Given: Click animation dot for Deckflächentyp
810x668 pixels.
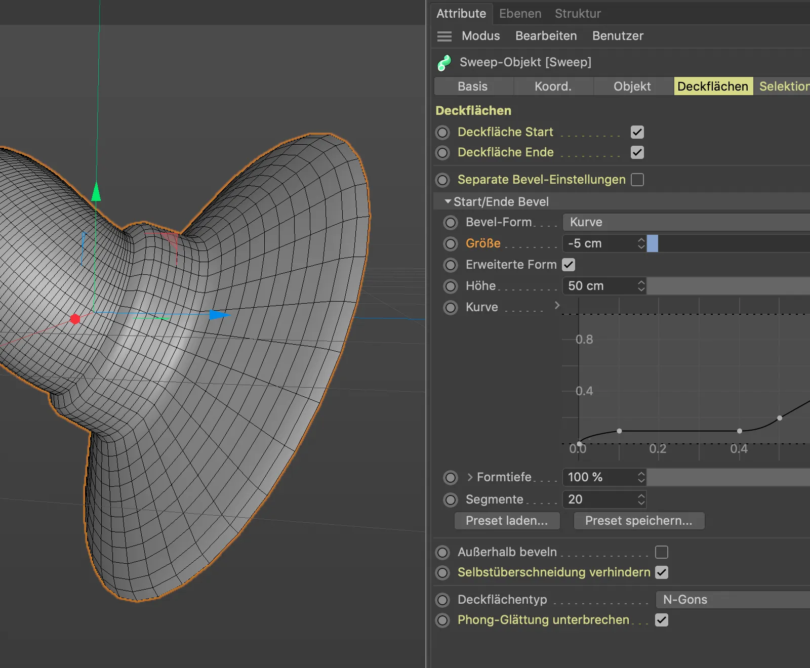Looking at the screenshot, I should 442,600.
